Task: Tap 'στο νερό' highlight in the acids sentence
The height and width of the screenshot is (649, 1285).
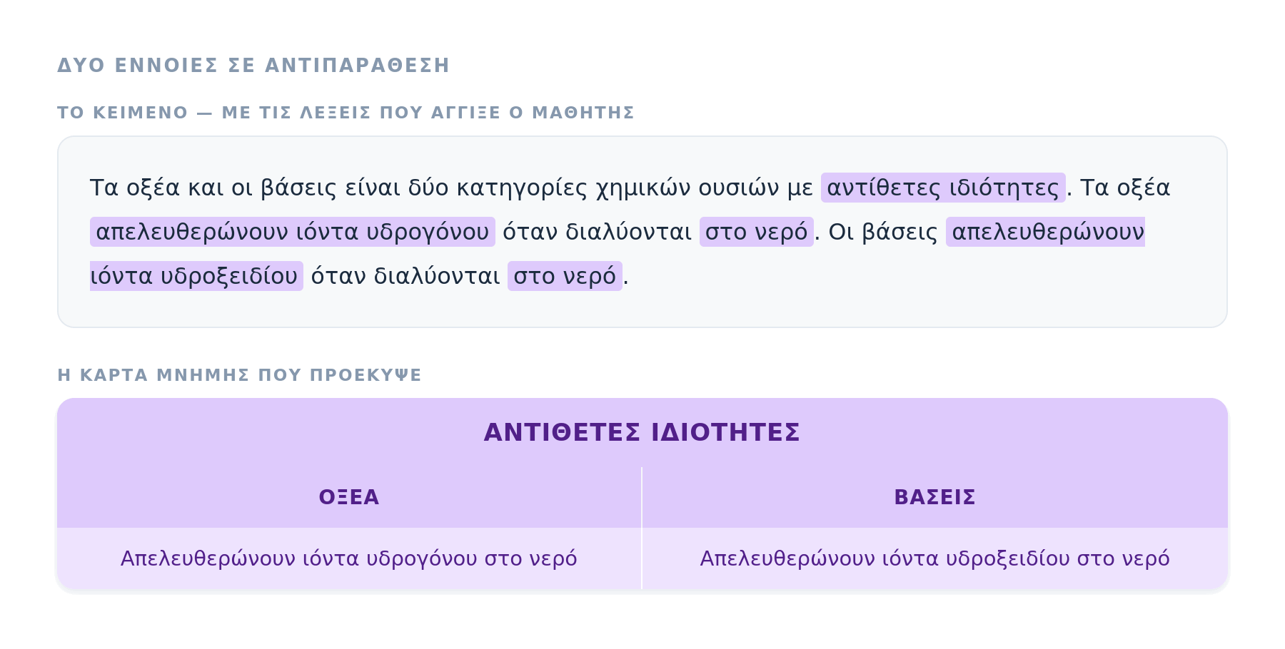Action: [757, 232]
